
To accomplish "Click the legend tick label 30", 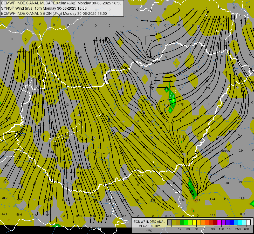I will click(x=188, y=229).
